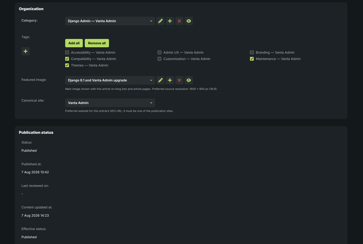
Task: Open the Category dropdown
Action: click(x=110, y=21)
